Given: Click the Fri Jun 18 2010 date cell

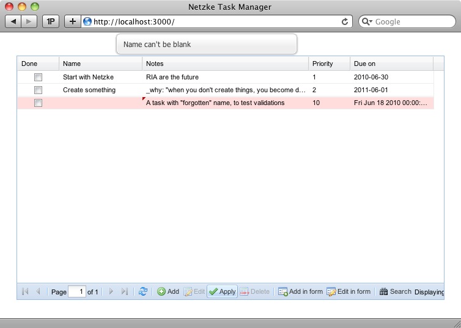Looking at the screenshot, I should coord(392,103).
